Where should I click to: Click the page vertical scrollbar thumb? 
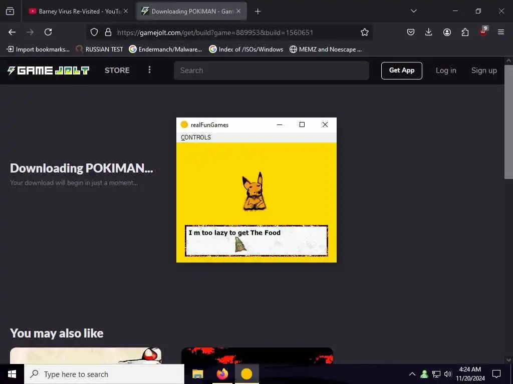point(508,122)
